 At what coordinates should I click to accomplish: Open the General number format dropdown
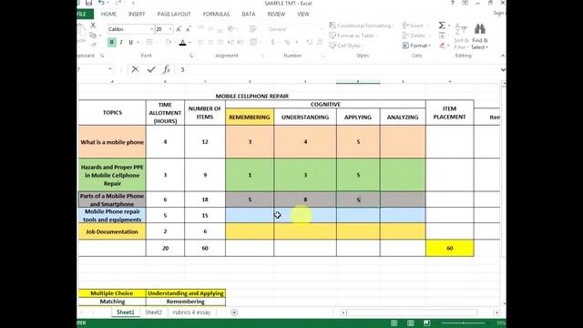322,29
